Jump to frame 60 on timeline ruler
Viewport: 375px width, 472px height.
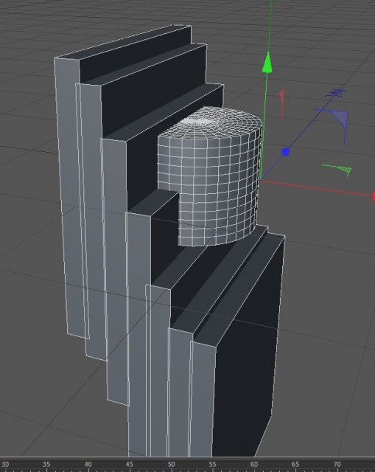254,465
